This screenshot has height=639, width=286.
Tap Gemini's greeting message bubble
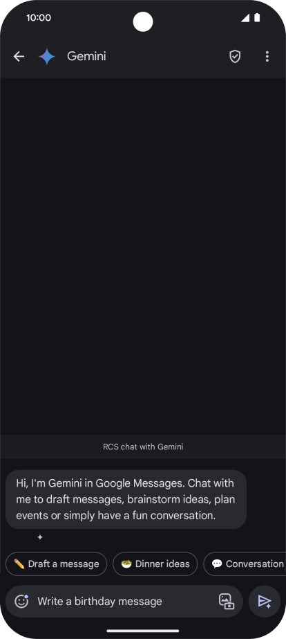pyautogui.click(x=126, y=499)
